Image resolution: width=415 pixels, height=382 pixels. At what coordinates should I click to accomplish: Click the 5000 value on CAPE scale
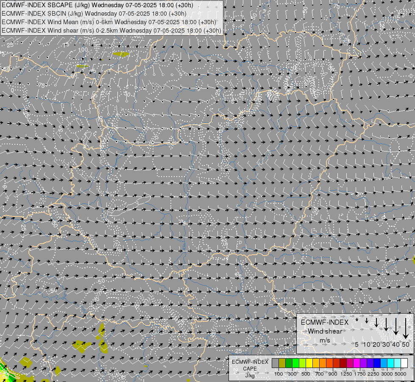[401, 374]
